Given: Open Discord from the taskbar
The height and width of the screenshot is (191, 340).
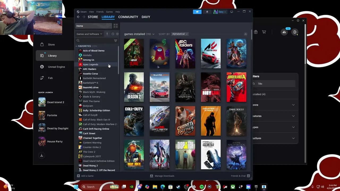Looking at the screenshot, I should pyautogui.click(x=139, y=187).
